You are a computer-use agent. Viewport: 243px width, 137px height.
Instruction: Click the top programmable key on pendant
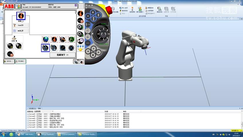point(93,12)
